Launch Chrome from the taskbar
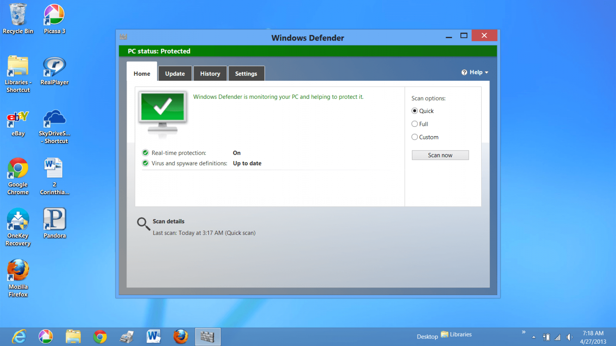Image resolution: width=616 pixels, height=346 pixels. [x=100, y=337]
